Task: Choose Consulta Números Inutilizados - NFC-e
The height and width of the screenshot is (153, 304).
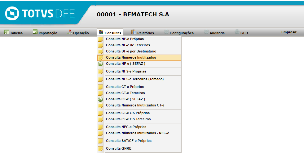Action: (139, 133)
